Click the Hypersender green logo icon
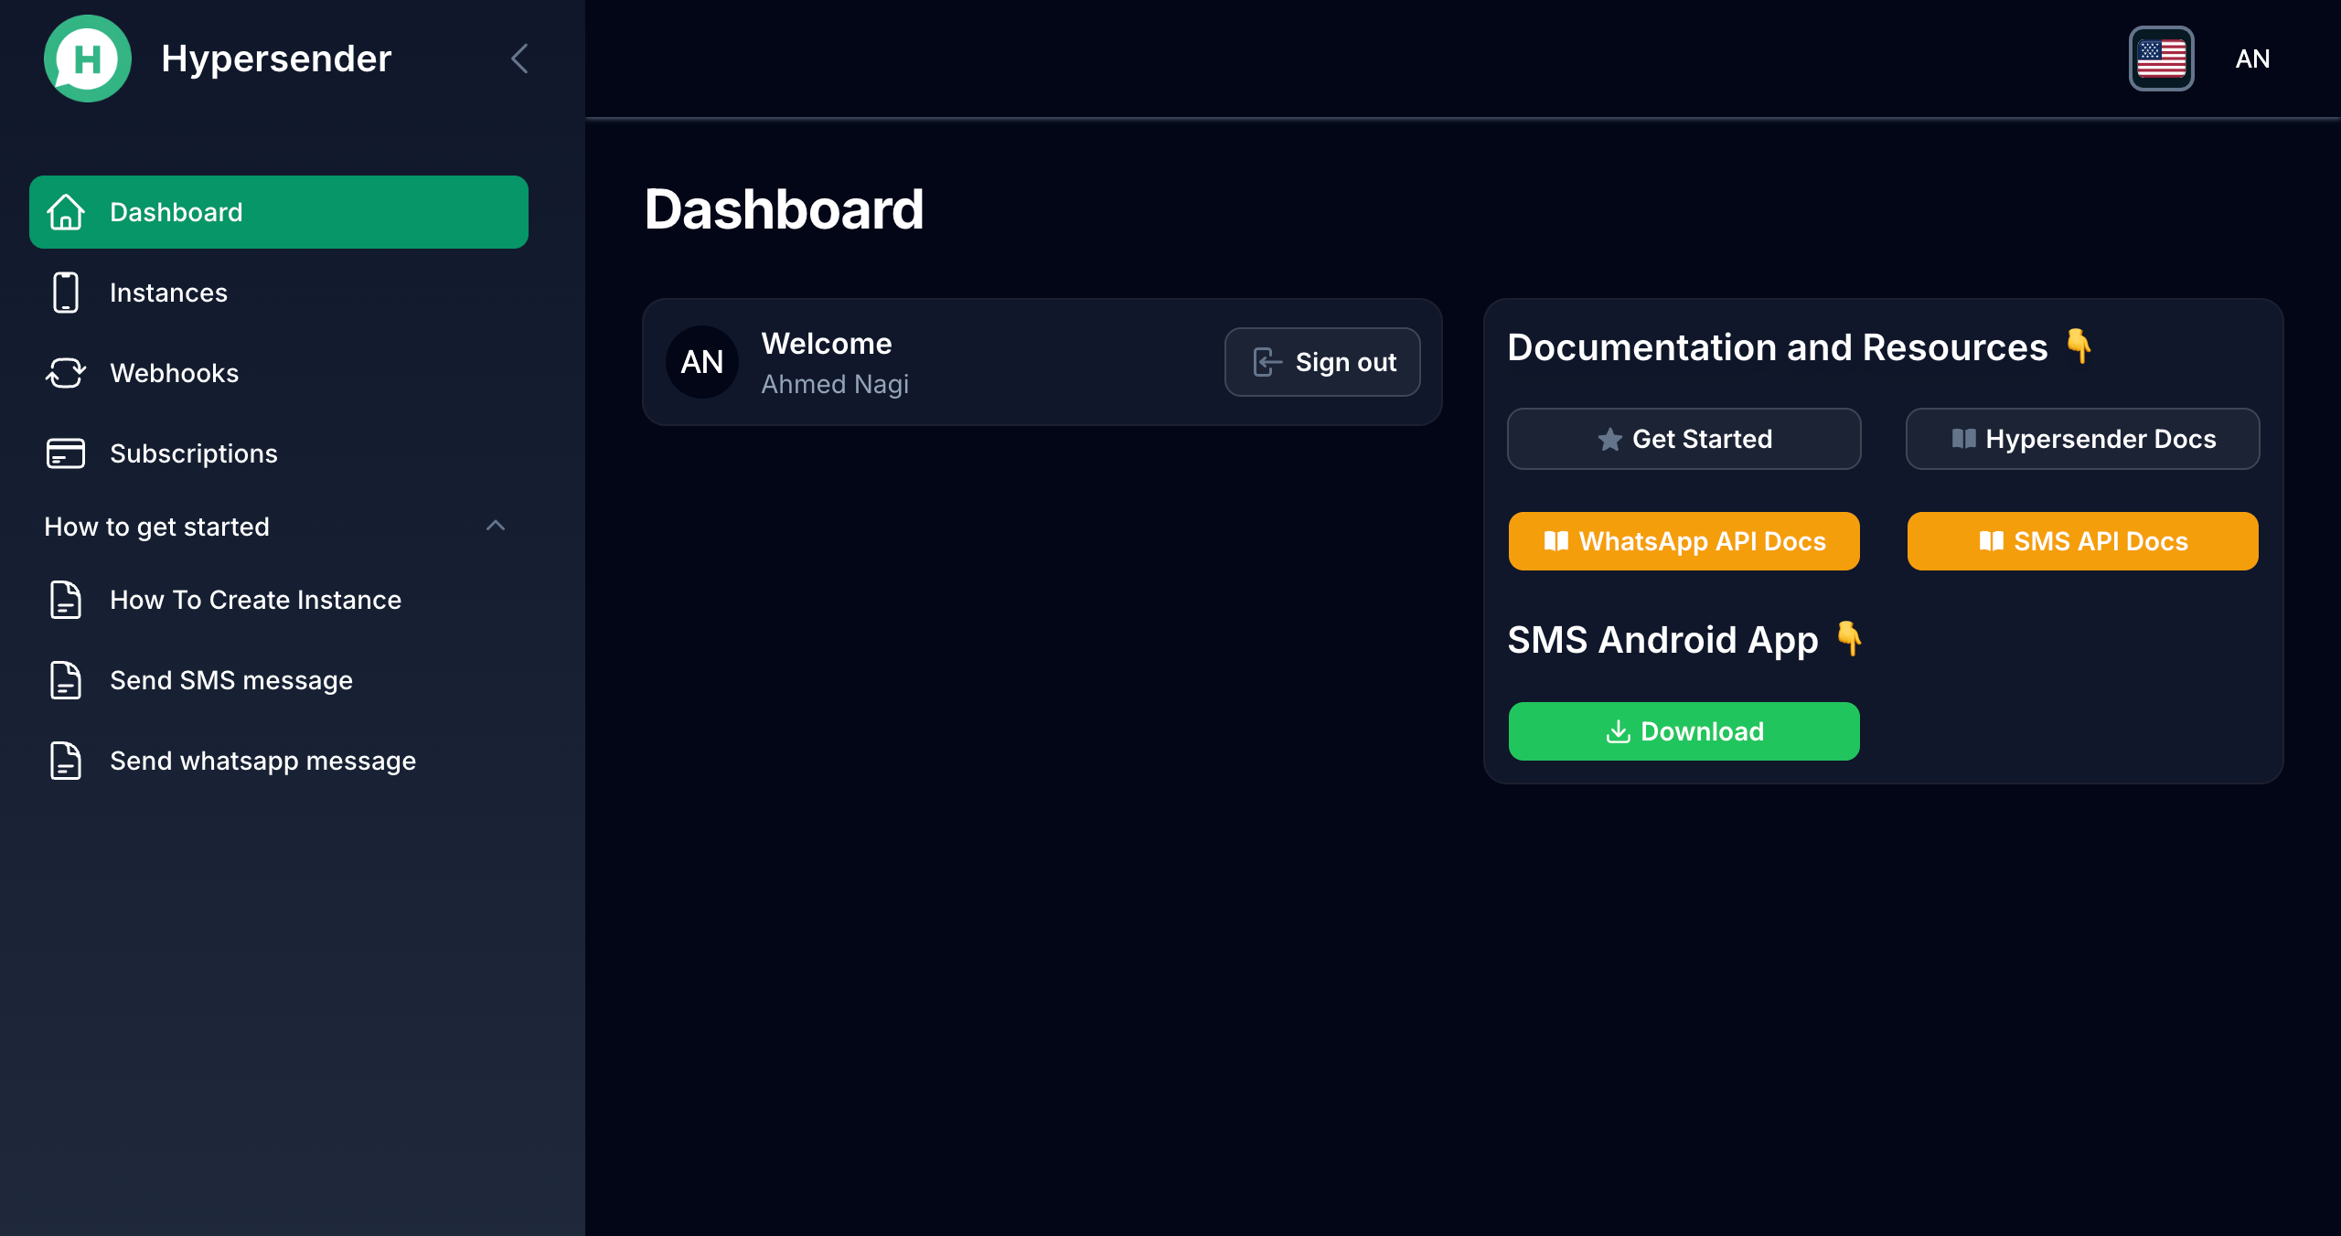This screenshot has width=2341, height=1236. 88,59
